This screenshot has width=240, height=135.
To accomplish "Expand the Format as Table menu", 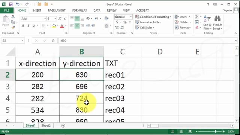I will [x=148, y=22].
